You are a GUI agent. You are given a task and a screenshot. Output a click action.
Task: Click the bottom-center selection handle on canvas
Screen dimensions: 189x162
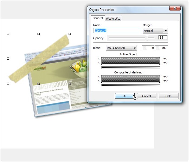(x=39, y=84)
